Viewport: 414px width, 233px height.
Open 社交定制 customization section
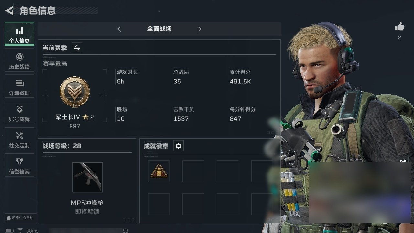pos(19,139)
